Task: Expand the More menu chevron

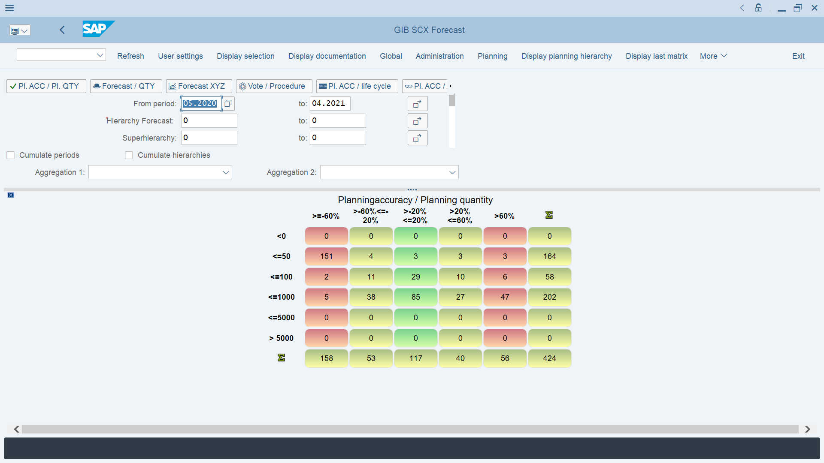Action: click(x=723, y=56)
